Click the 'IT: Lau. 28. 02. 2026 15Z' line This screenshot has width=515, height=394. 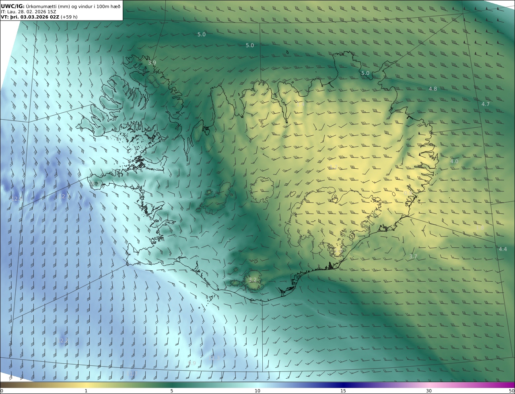(x=29, y=12)
